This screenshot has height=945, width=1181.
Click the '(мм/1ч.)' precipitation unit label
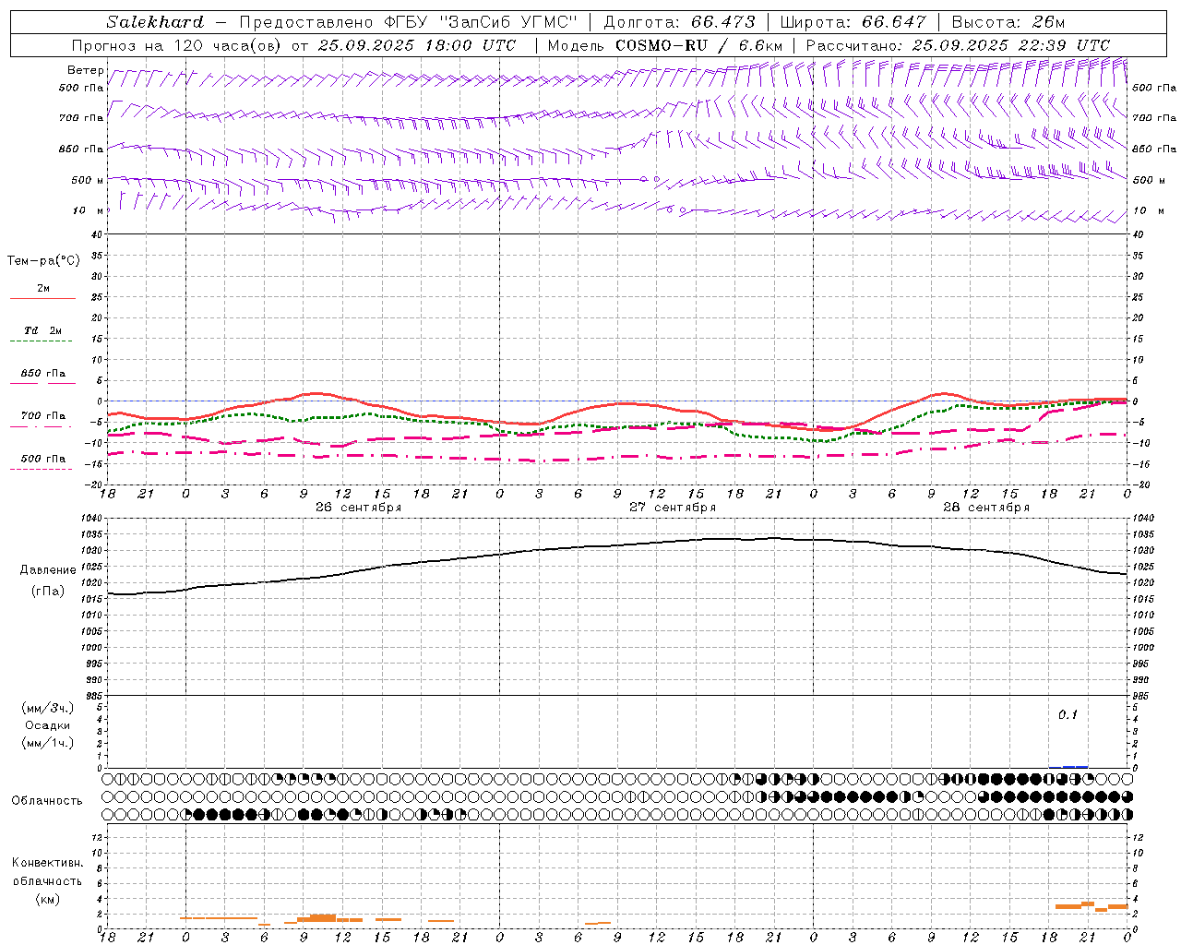tap(48, 743)
